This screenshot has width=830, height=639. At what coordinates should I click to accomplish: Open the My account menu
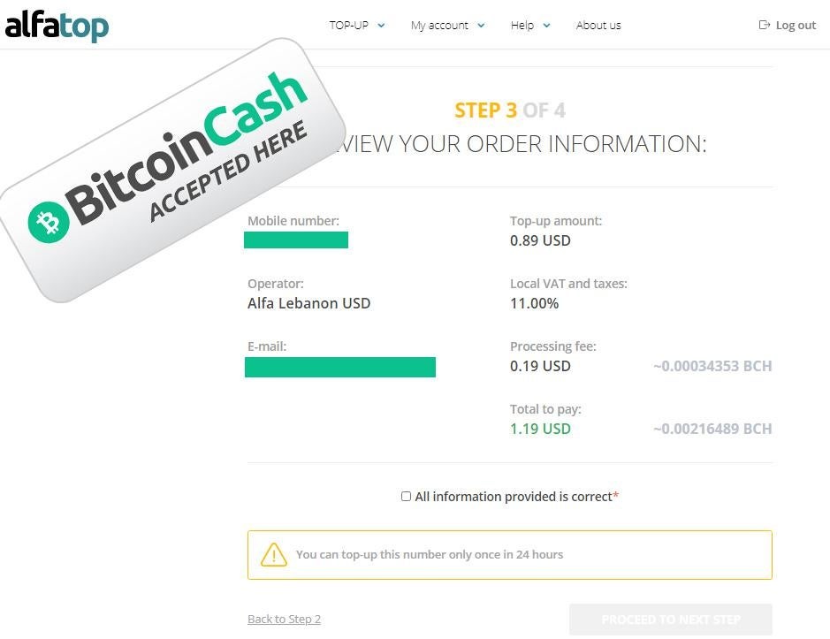coord(439,26)
